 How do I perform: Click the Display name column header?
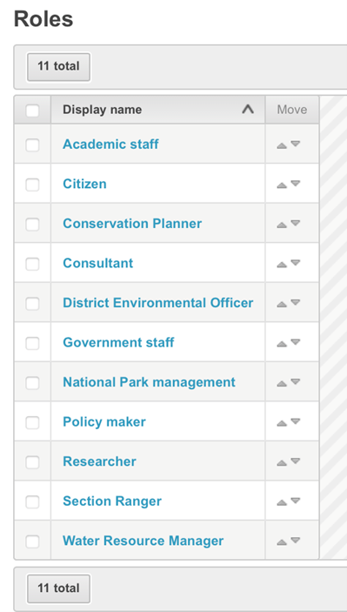(158, 110)
